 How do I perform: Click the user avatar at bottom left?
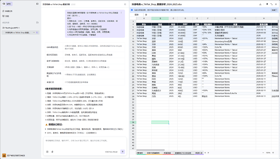(4, 155)
